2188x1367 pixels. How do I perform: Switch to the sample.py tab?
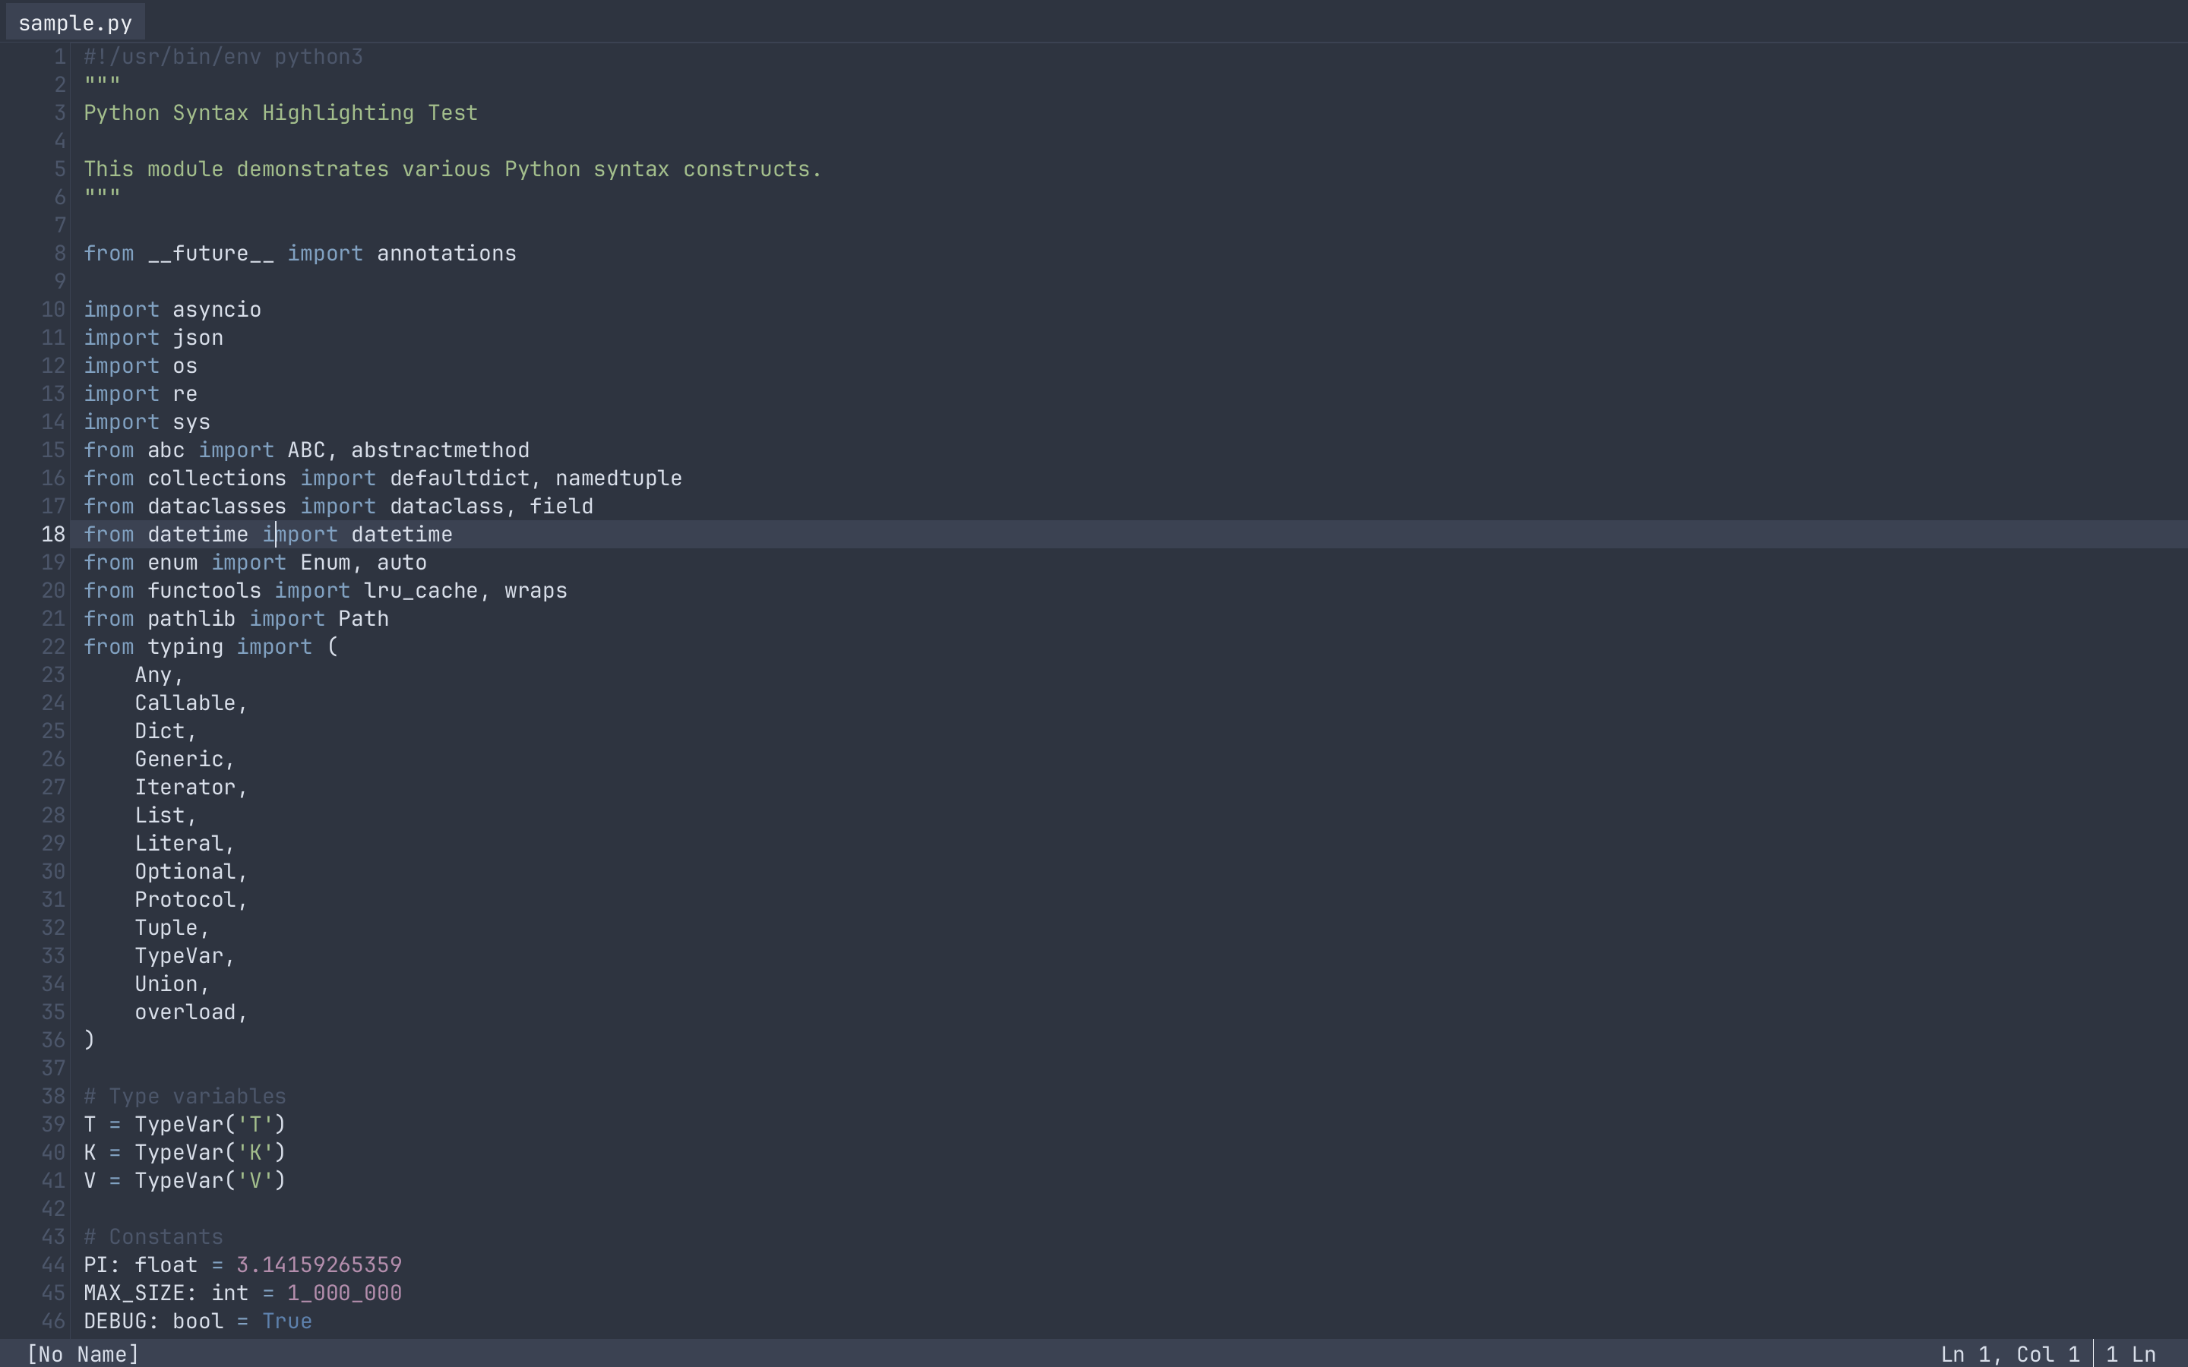pos(74,22)
